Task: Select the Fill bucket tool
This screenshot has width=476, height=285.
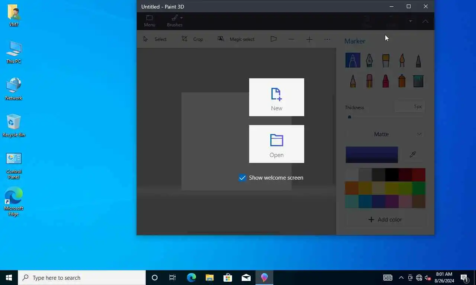Action: pos(418,81)
